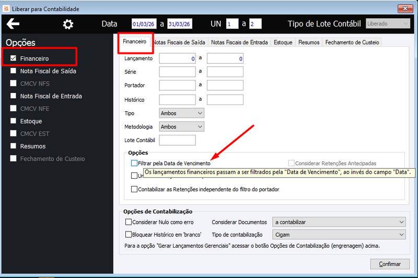Click the Lote Contábil input field
Image resolution: width=418 pixels, height=278 pixels.
tap(177, 140)
